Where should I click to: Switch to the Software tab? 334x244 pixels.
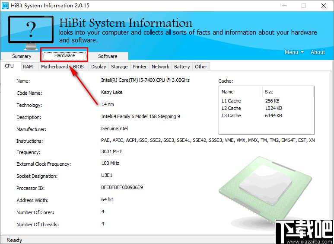pyautogui.click(x=108, y=56)
